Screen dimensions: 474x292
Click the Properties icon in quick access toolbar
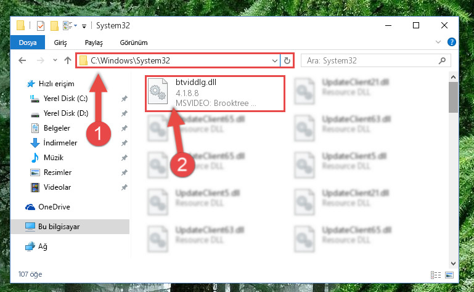[x=40, y=26]
